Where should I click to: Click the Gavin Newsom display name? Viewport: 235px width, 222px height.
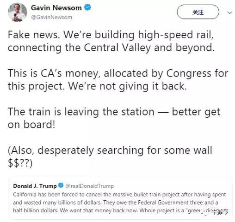point(56,8)
